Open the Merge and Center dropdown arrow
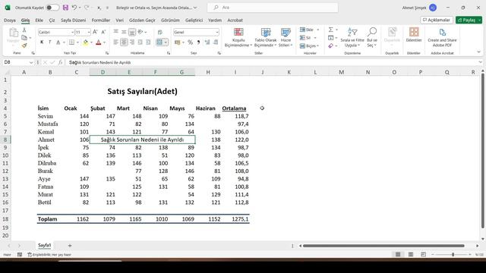Viewport: 486px width, 273px height. click(x=166, y=42)
